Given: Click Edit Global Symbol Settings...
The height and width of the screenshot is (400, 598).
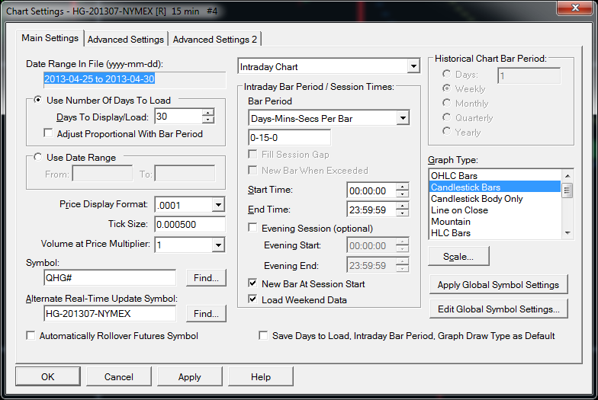Looking at the screenshot, I should coord(498,309).
